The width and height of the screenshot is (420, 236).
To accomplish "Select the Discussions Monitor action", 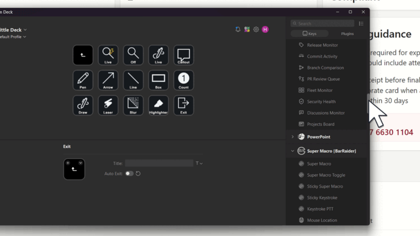I will click(x=326, y=113).
